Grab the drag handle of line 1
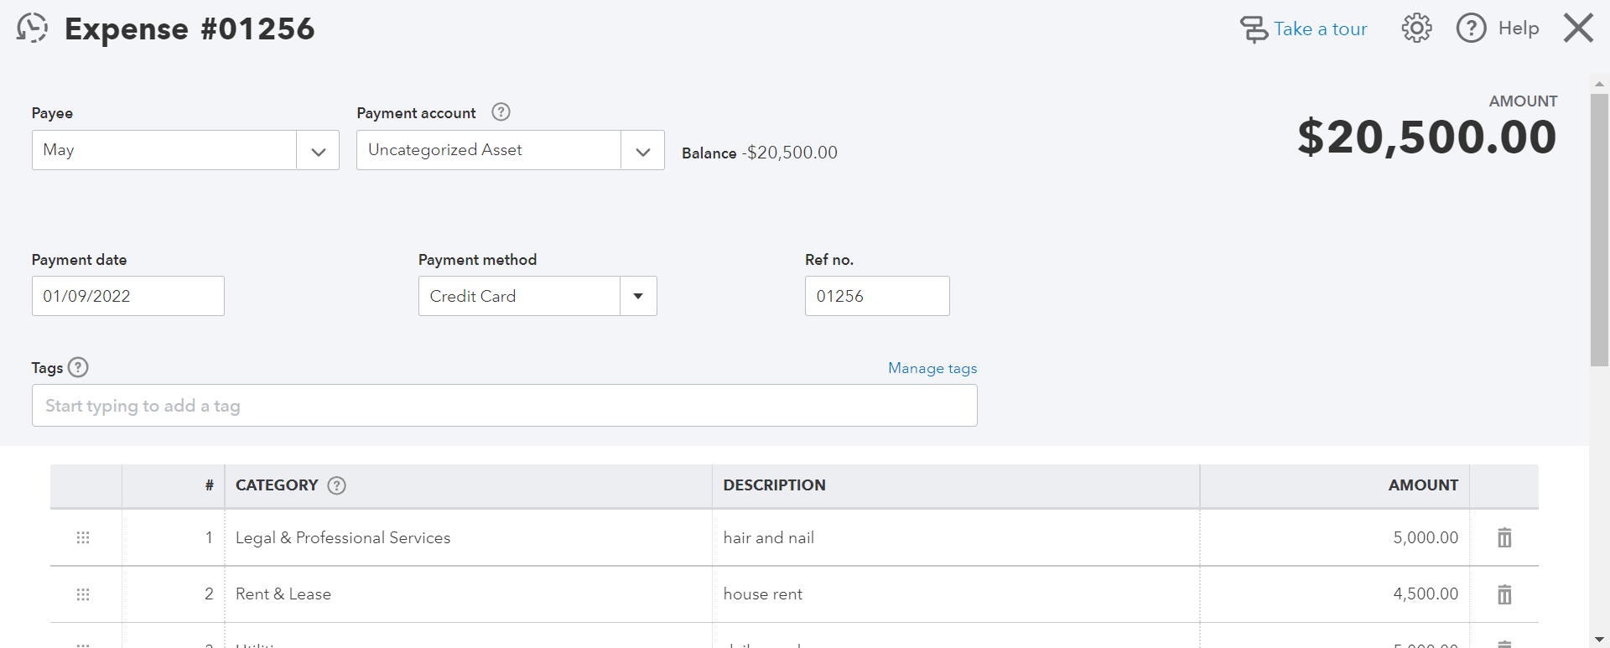This screenshot has width=1610, height=648. pyautogui.click(x=83, y=537)
